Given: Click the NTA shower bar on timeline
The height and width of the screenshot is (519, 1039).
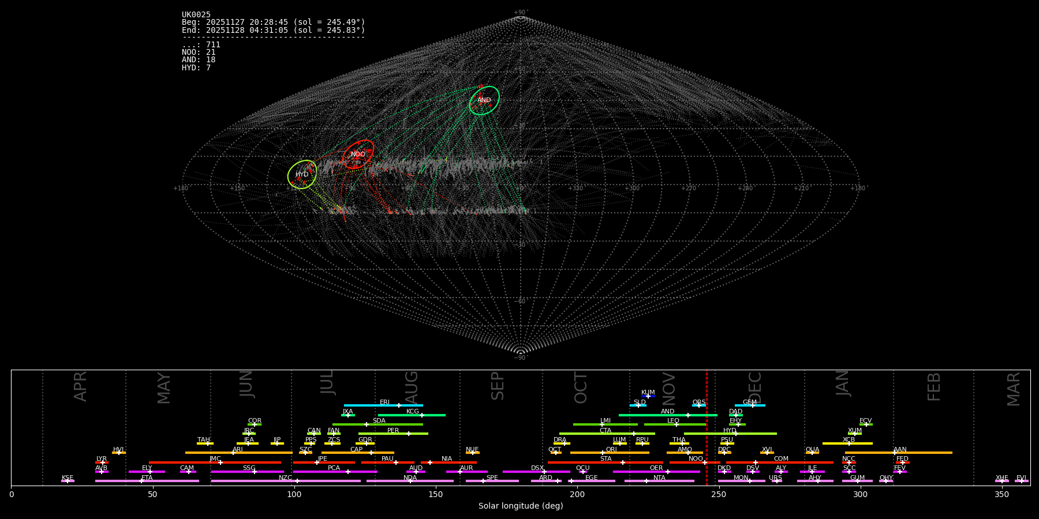Looking at the screenshot, I should click(x=659, y=481).
